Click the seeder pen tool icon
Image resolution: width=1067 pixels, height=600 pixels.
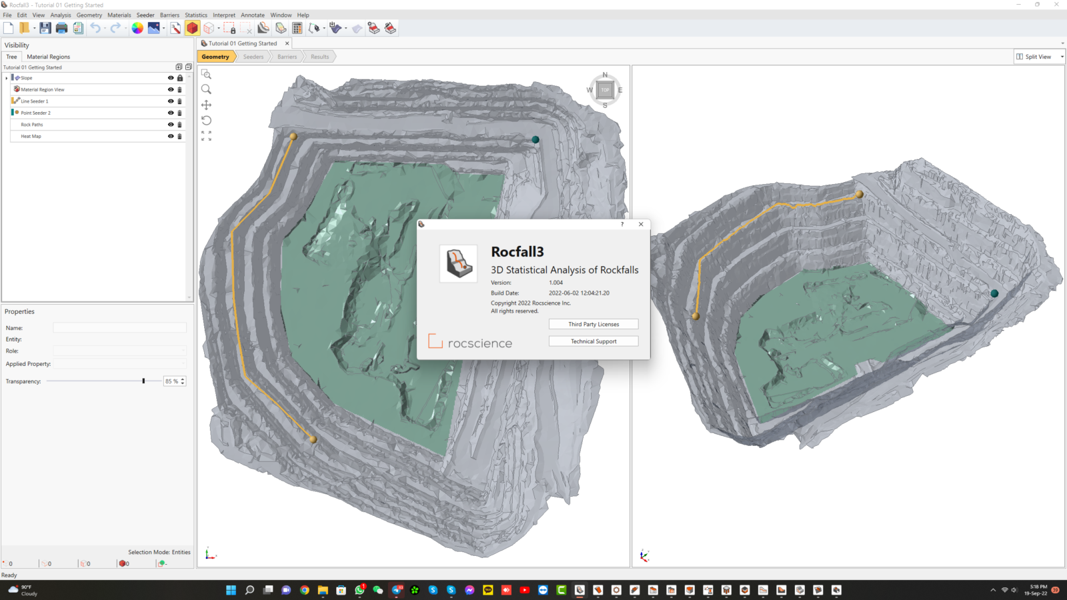(315, 28)
